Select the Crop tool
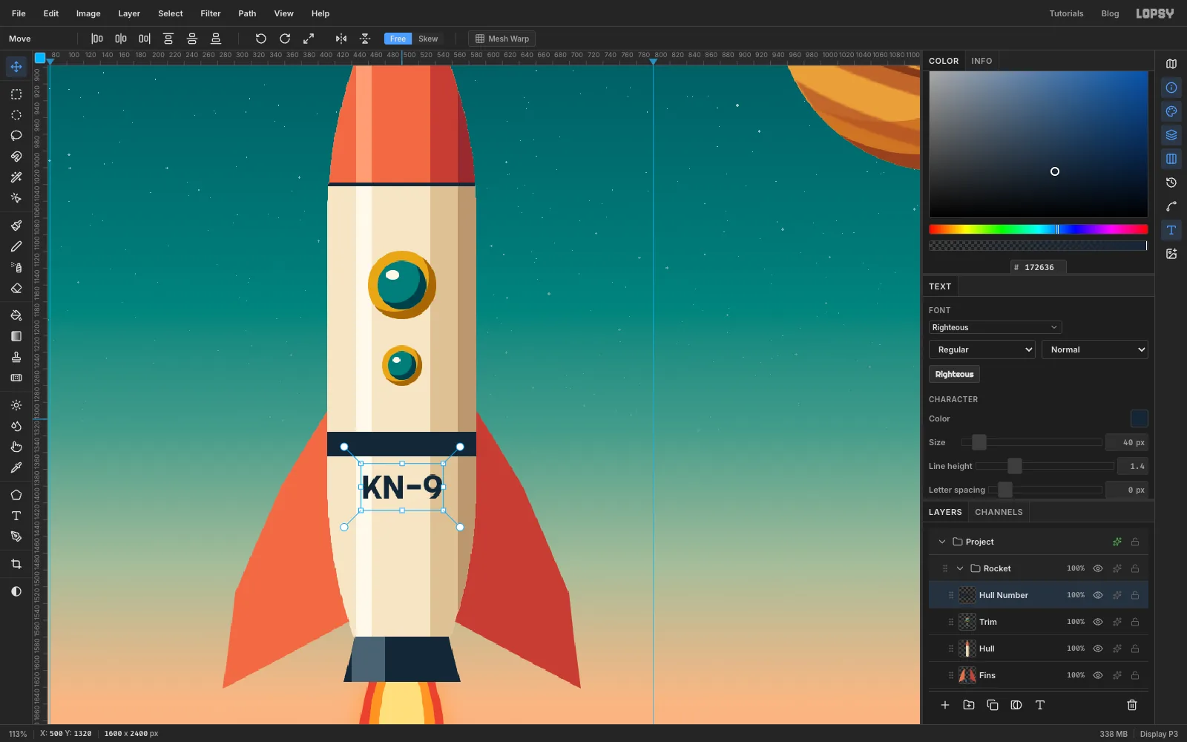The height and width of the screenshot is (742, 1187). coord(16,564)
